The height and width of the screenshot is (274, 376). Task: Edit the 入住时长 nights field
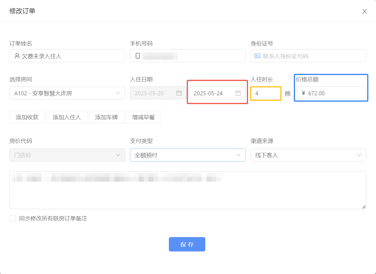[266, 93]
